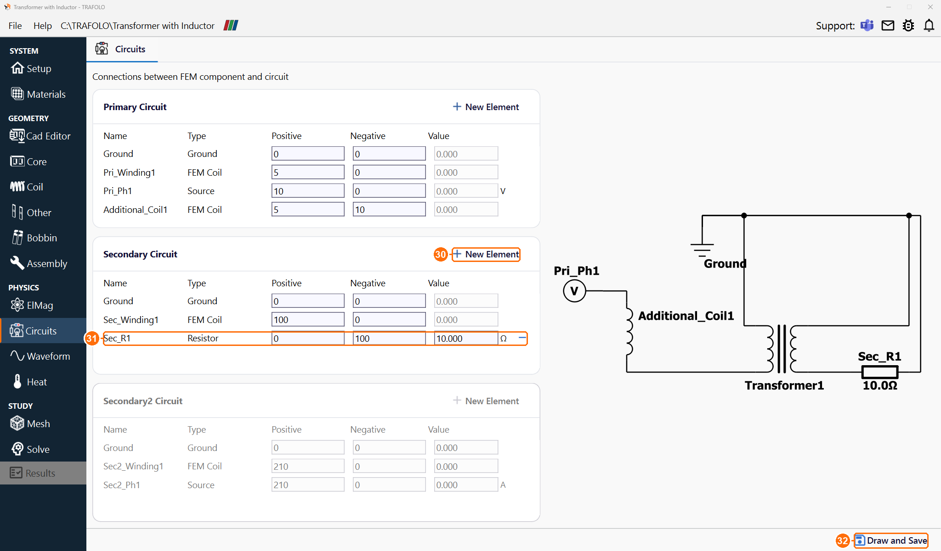The height and width of the screenshot is (551, 941).
Task: Edit Primary Circuit Ground negative field
Action: pos(389,154)
